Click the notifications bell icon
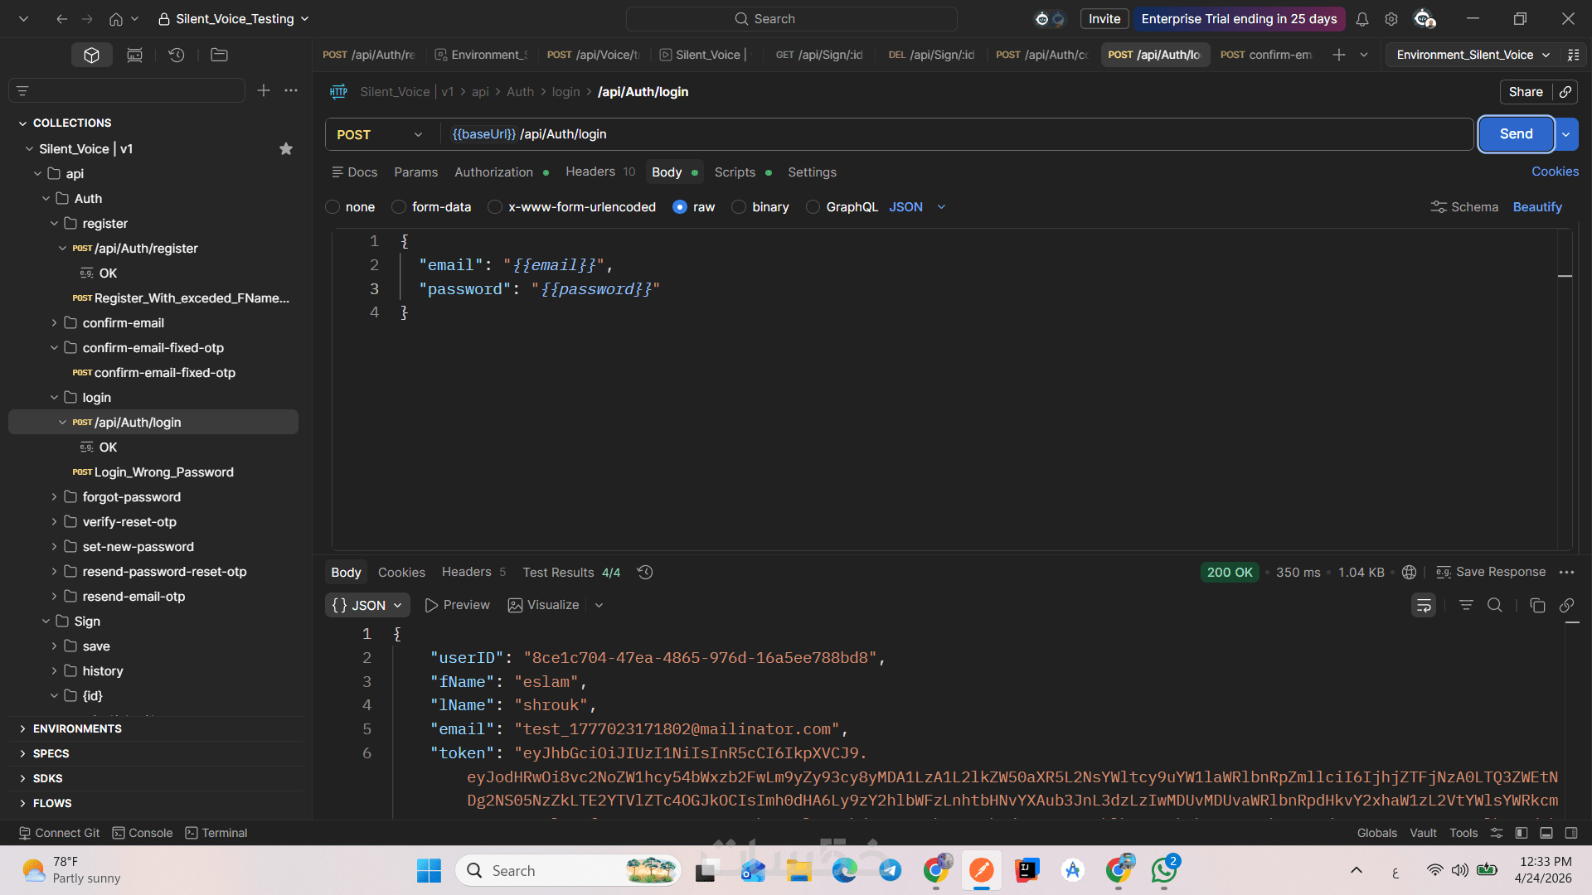Screen dimensions: 1592x895 tap(1361, 19)
